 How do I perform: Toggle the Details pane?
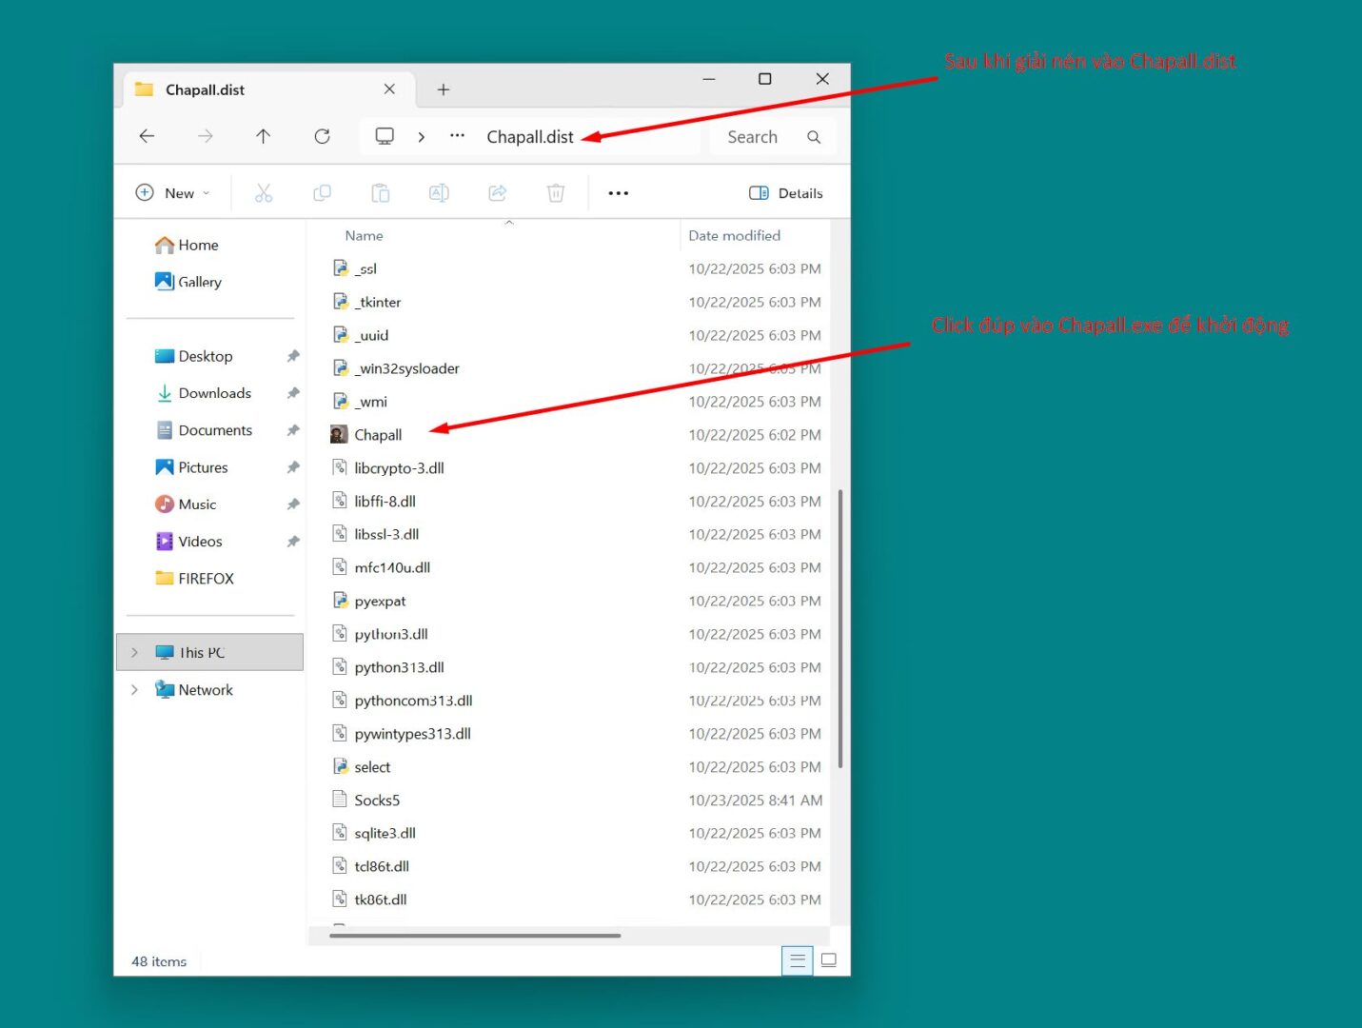tap(786, 193)
